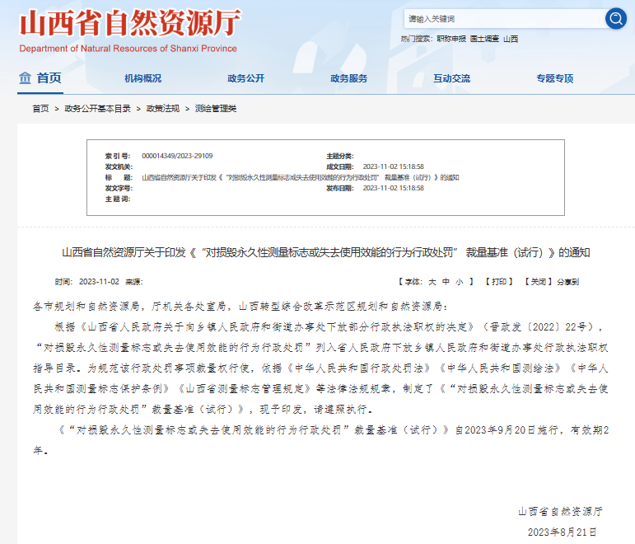Select the 专题专项 menu item

coord(554,78)
